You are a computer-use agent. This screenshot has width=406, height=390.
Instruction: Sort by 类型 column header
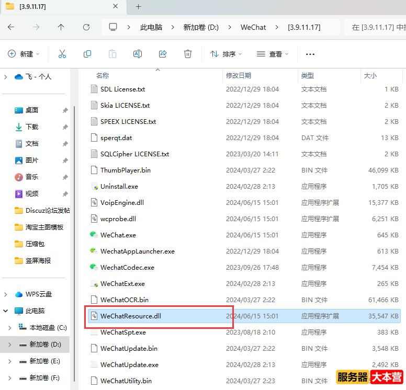pos(307,75)
